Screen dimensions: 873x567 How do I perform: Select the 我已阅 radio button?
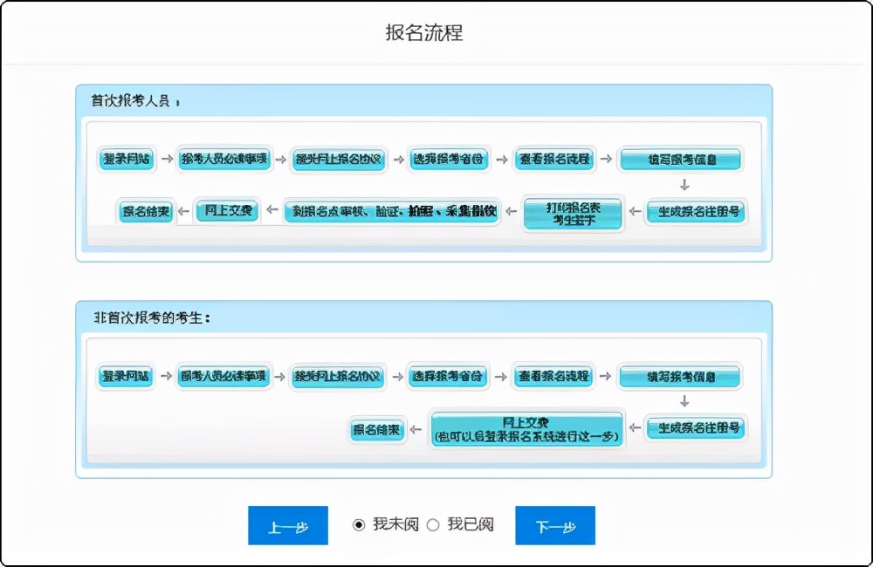pyautogui.click(x=433, y=525)
